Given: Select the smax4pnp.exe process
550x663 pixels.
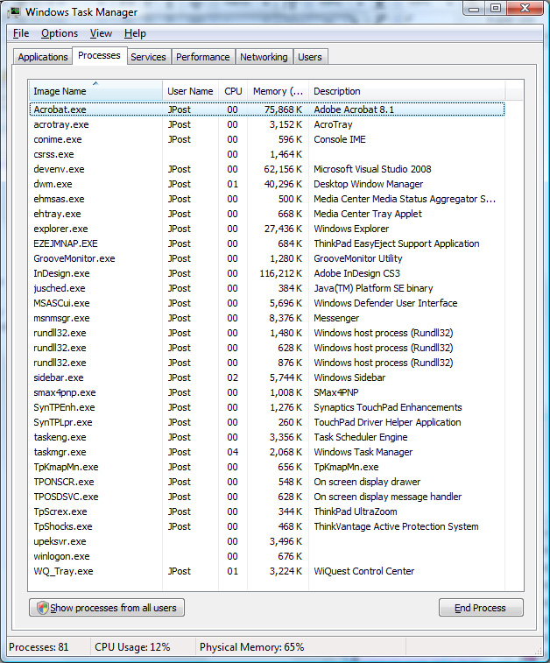Looking at the screenshot, I should (x=267, y=392).
